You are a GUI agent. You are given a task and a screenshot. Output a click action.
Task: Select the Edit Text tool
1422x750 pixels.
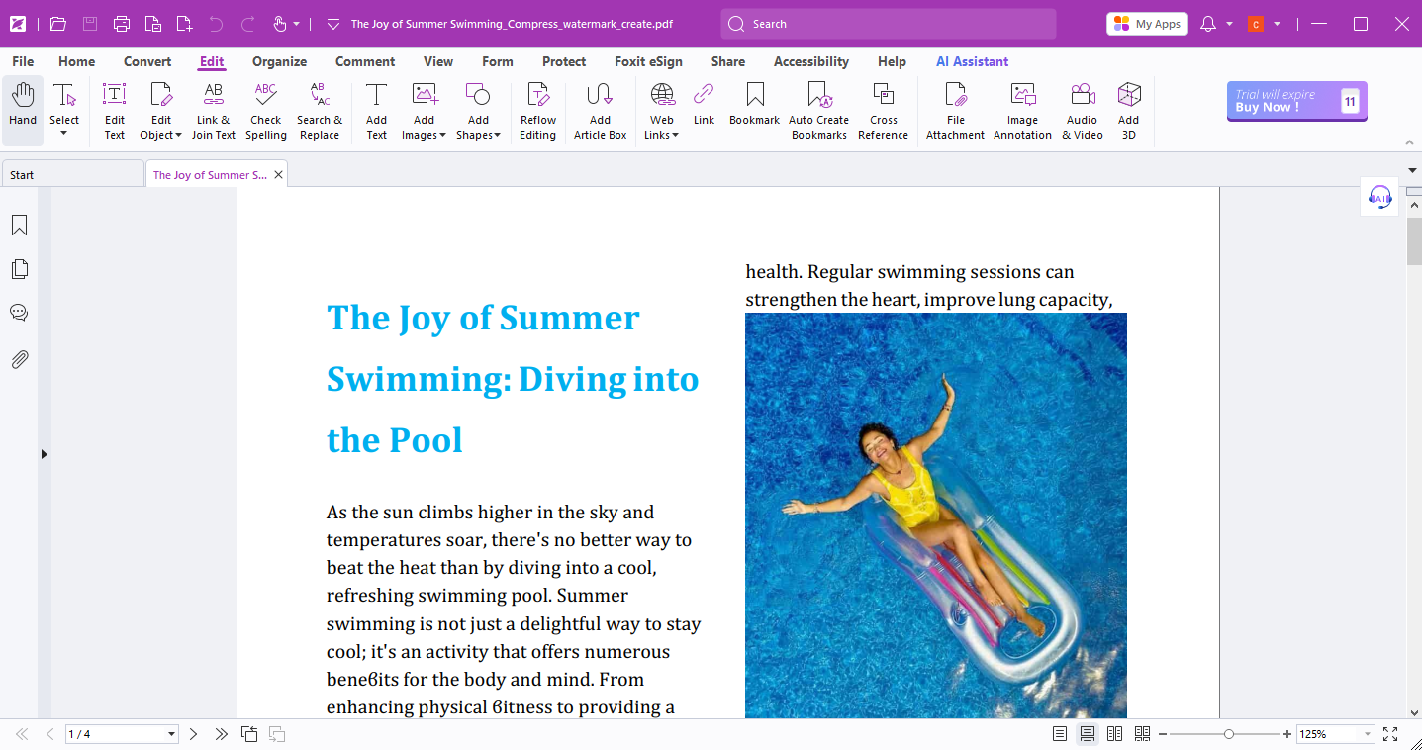[115, 110]
